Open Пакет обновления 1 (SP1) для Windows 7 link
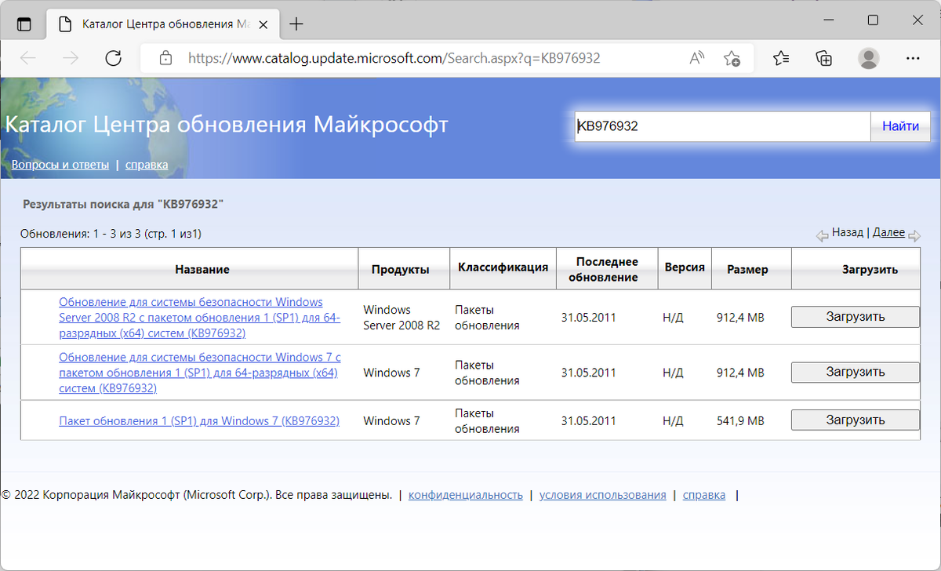 coord(199,421)
